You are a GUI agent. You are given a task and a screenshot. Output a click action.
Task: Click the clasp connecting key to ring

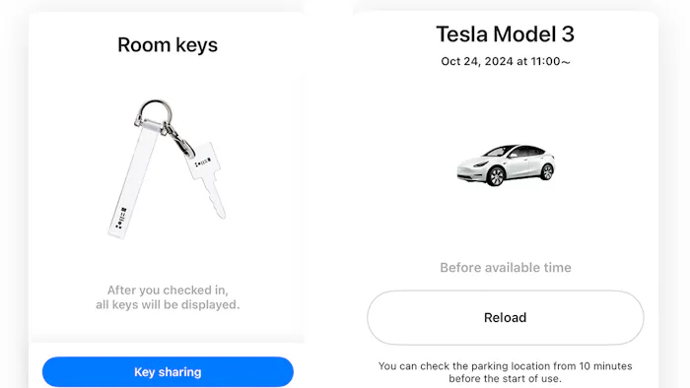179,140
